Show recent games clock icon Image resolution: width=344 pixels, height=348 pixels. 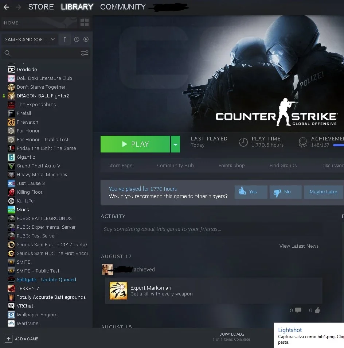[77, 39]
